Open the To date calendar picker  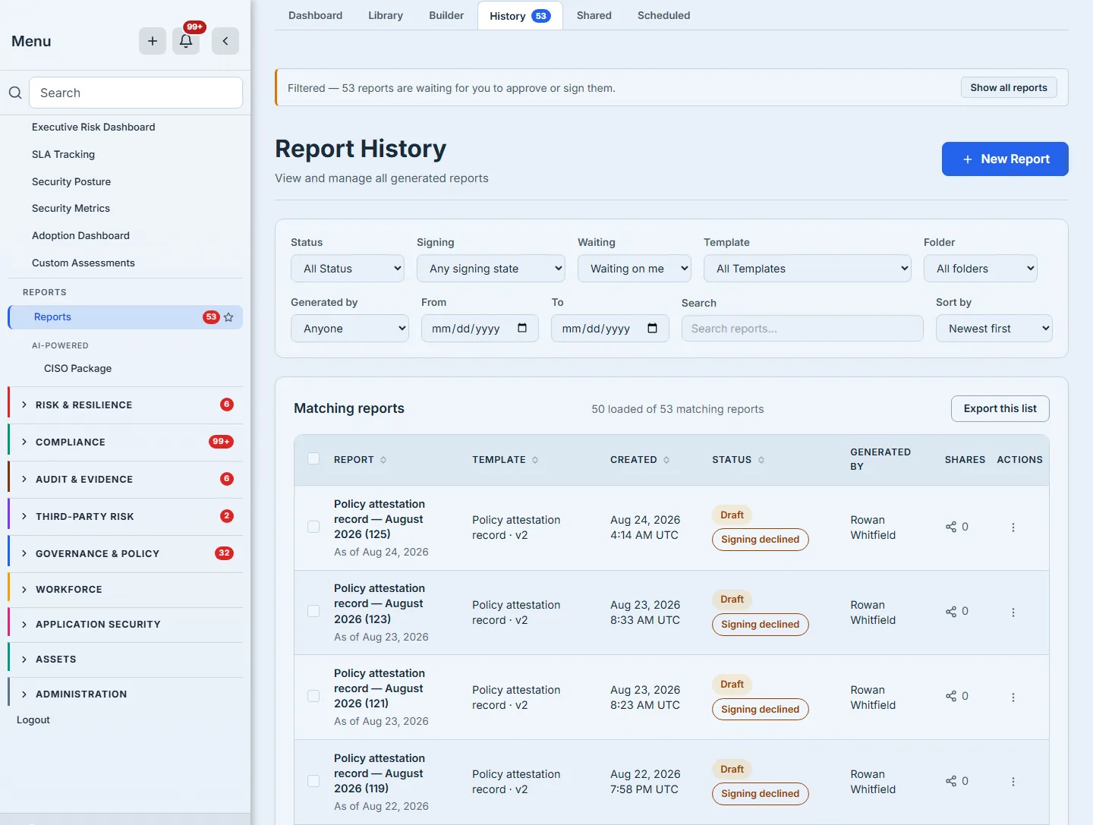[652, 328]
